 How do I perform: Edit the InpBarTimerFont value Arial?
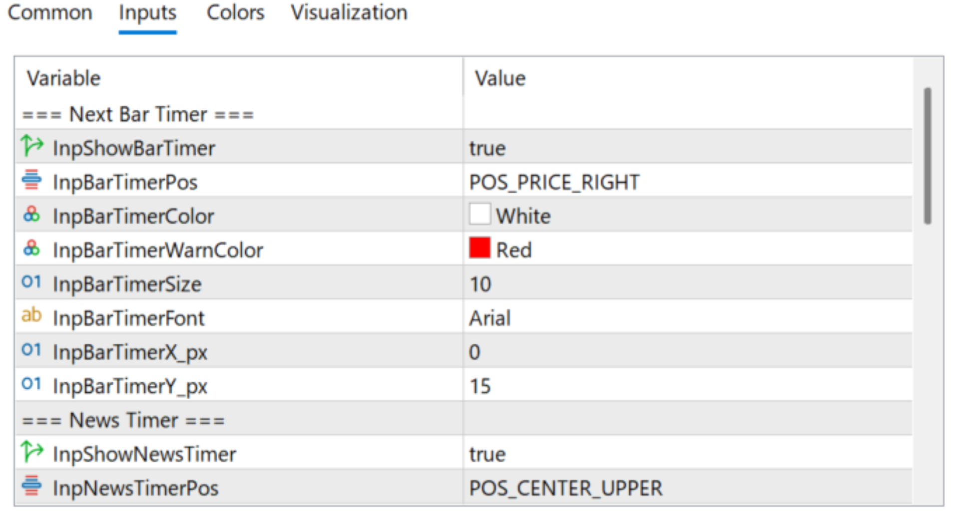[490, 318]
